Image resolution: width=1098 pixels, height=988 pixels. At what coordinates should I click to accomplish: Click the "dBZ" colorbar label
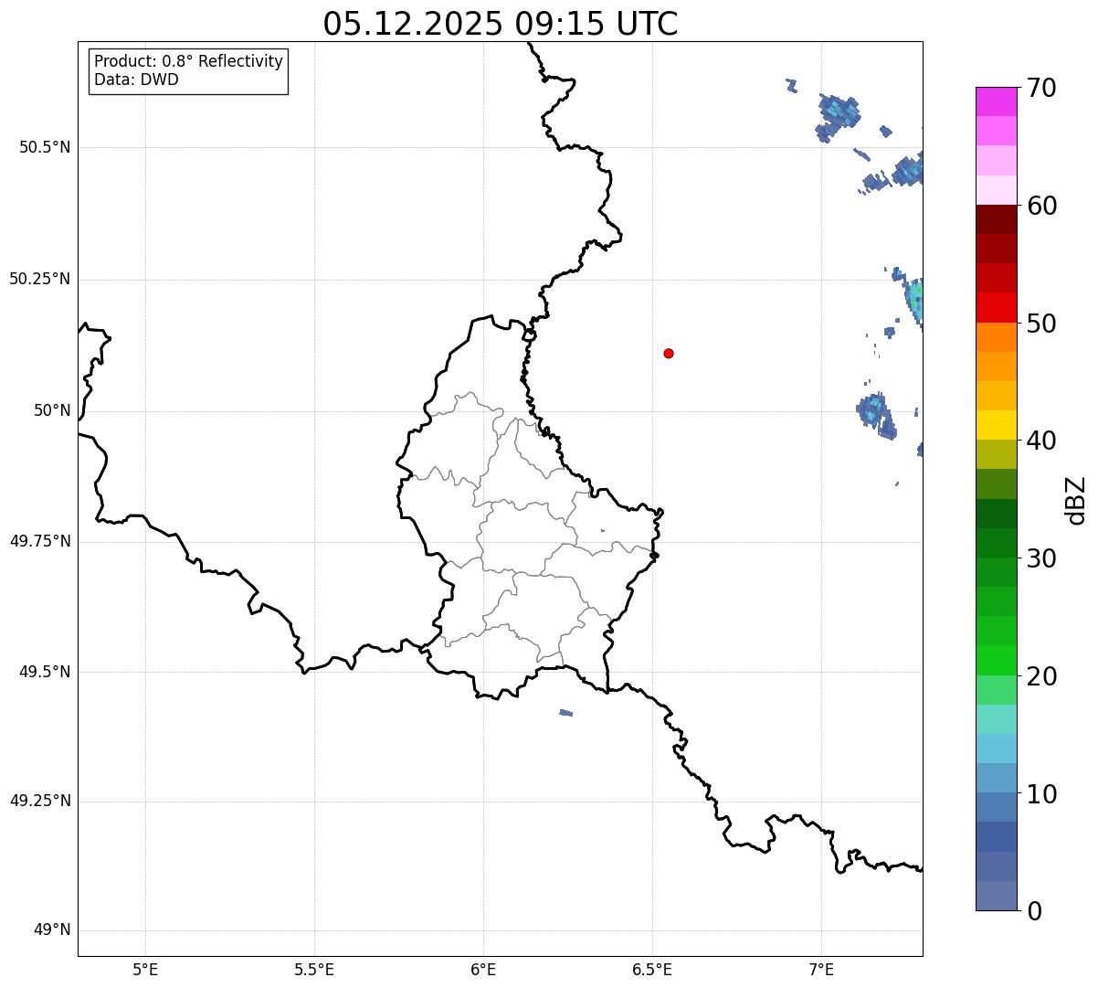click(1076, 500)
